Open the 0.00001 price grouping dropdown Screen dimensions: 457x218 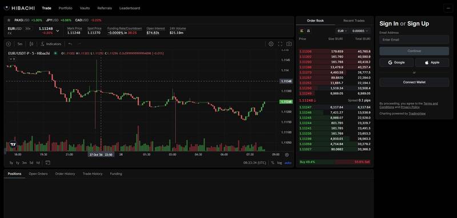pos(360,31)
